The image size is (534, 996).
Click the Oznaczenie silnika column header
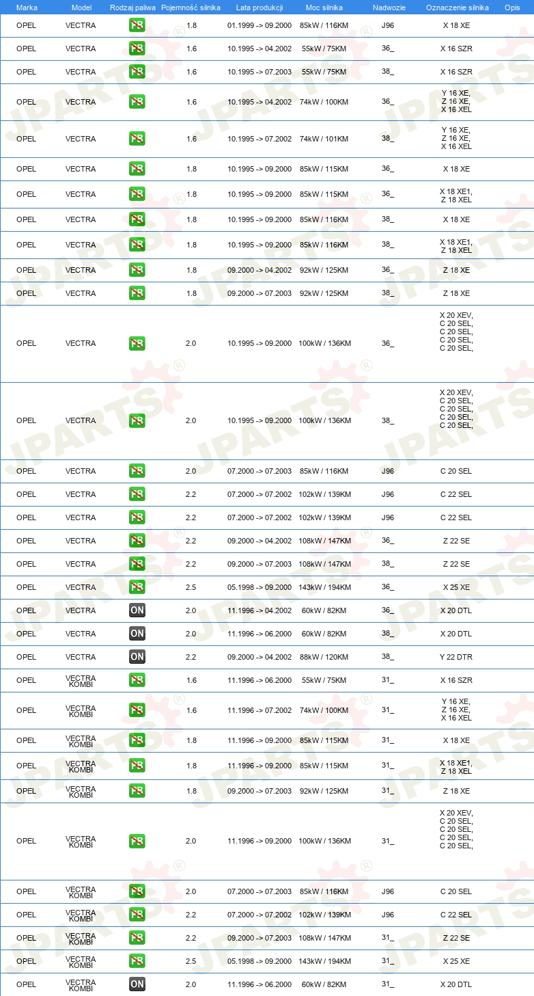[x=458, y=8]
